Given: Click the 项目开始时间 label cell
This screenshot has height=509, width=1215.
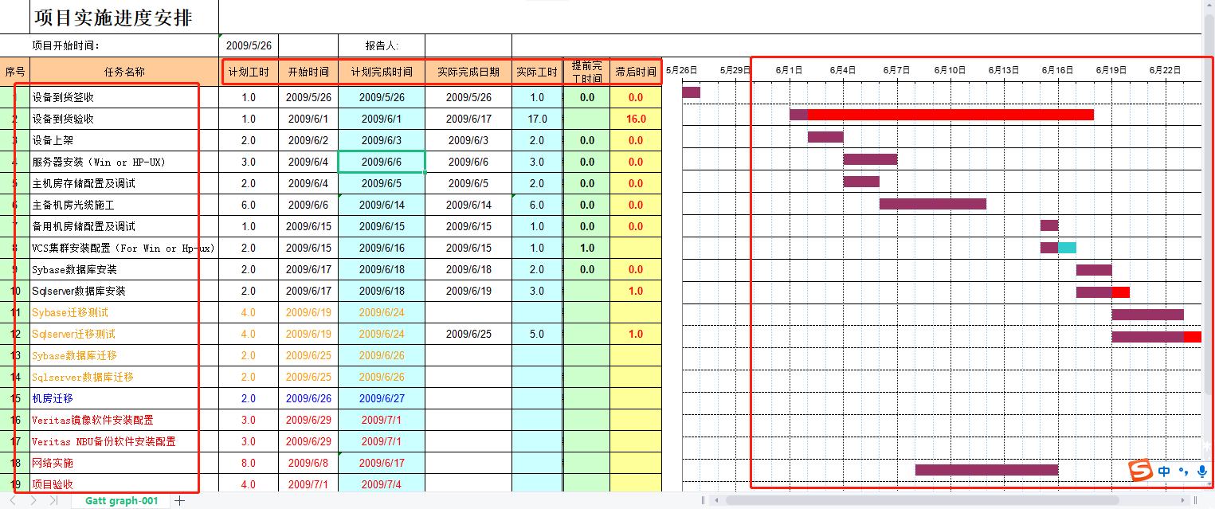Looking at the screenshot, I should point(124,46).
